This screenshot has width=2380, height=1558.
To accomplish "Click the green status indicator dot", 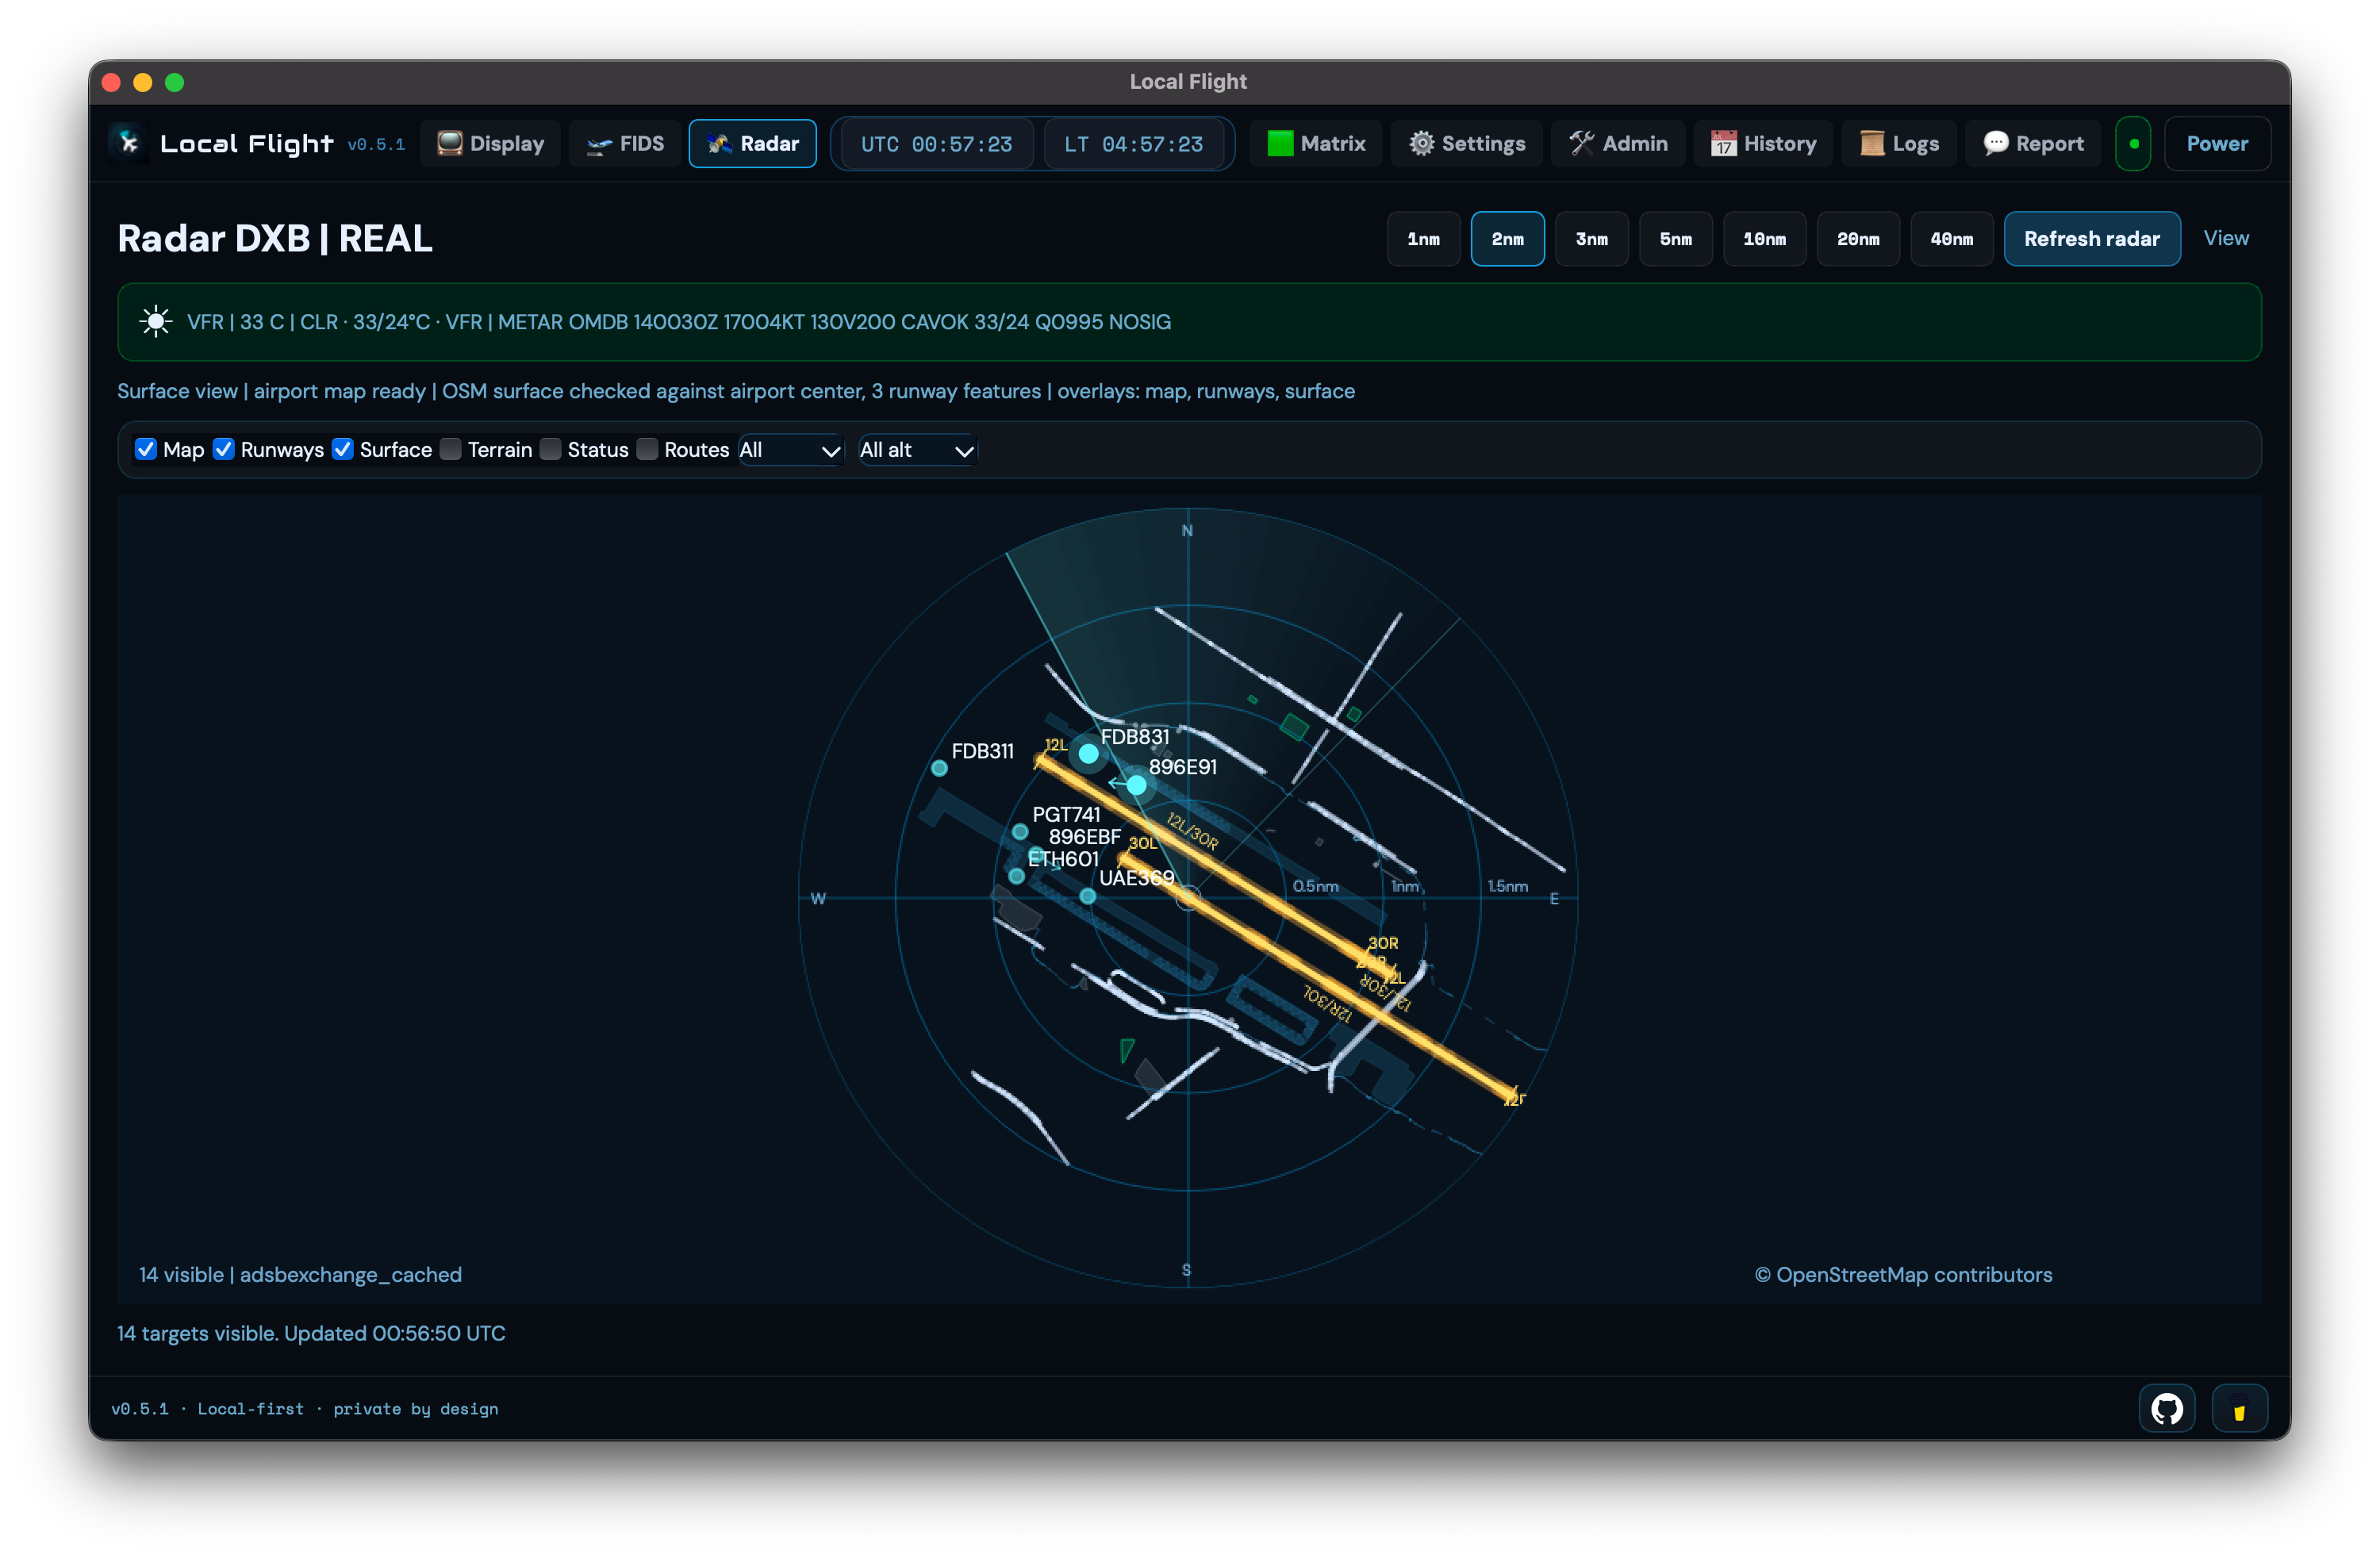I will point(2133,144).
